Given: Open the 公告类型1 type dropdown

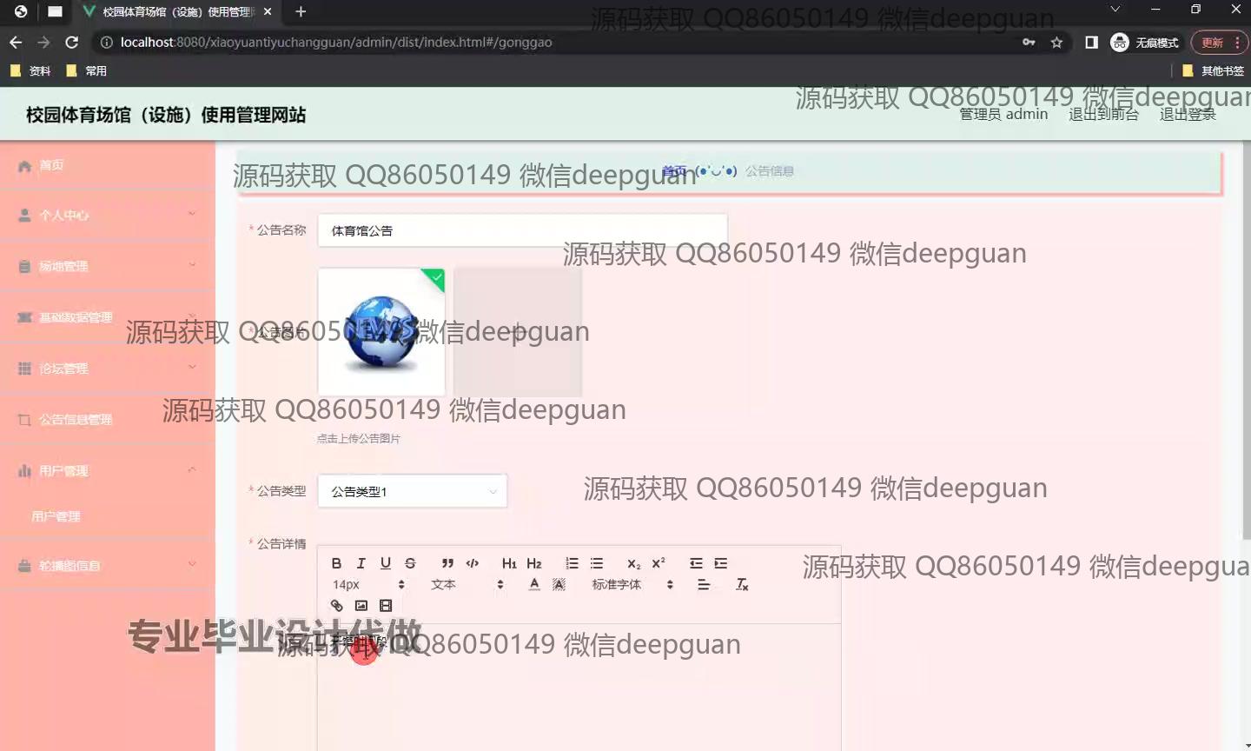Looking at the screenshot, I should (412, 491).
